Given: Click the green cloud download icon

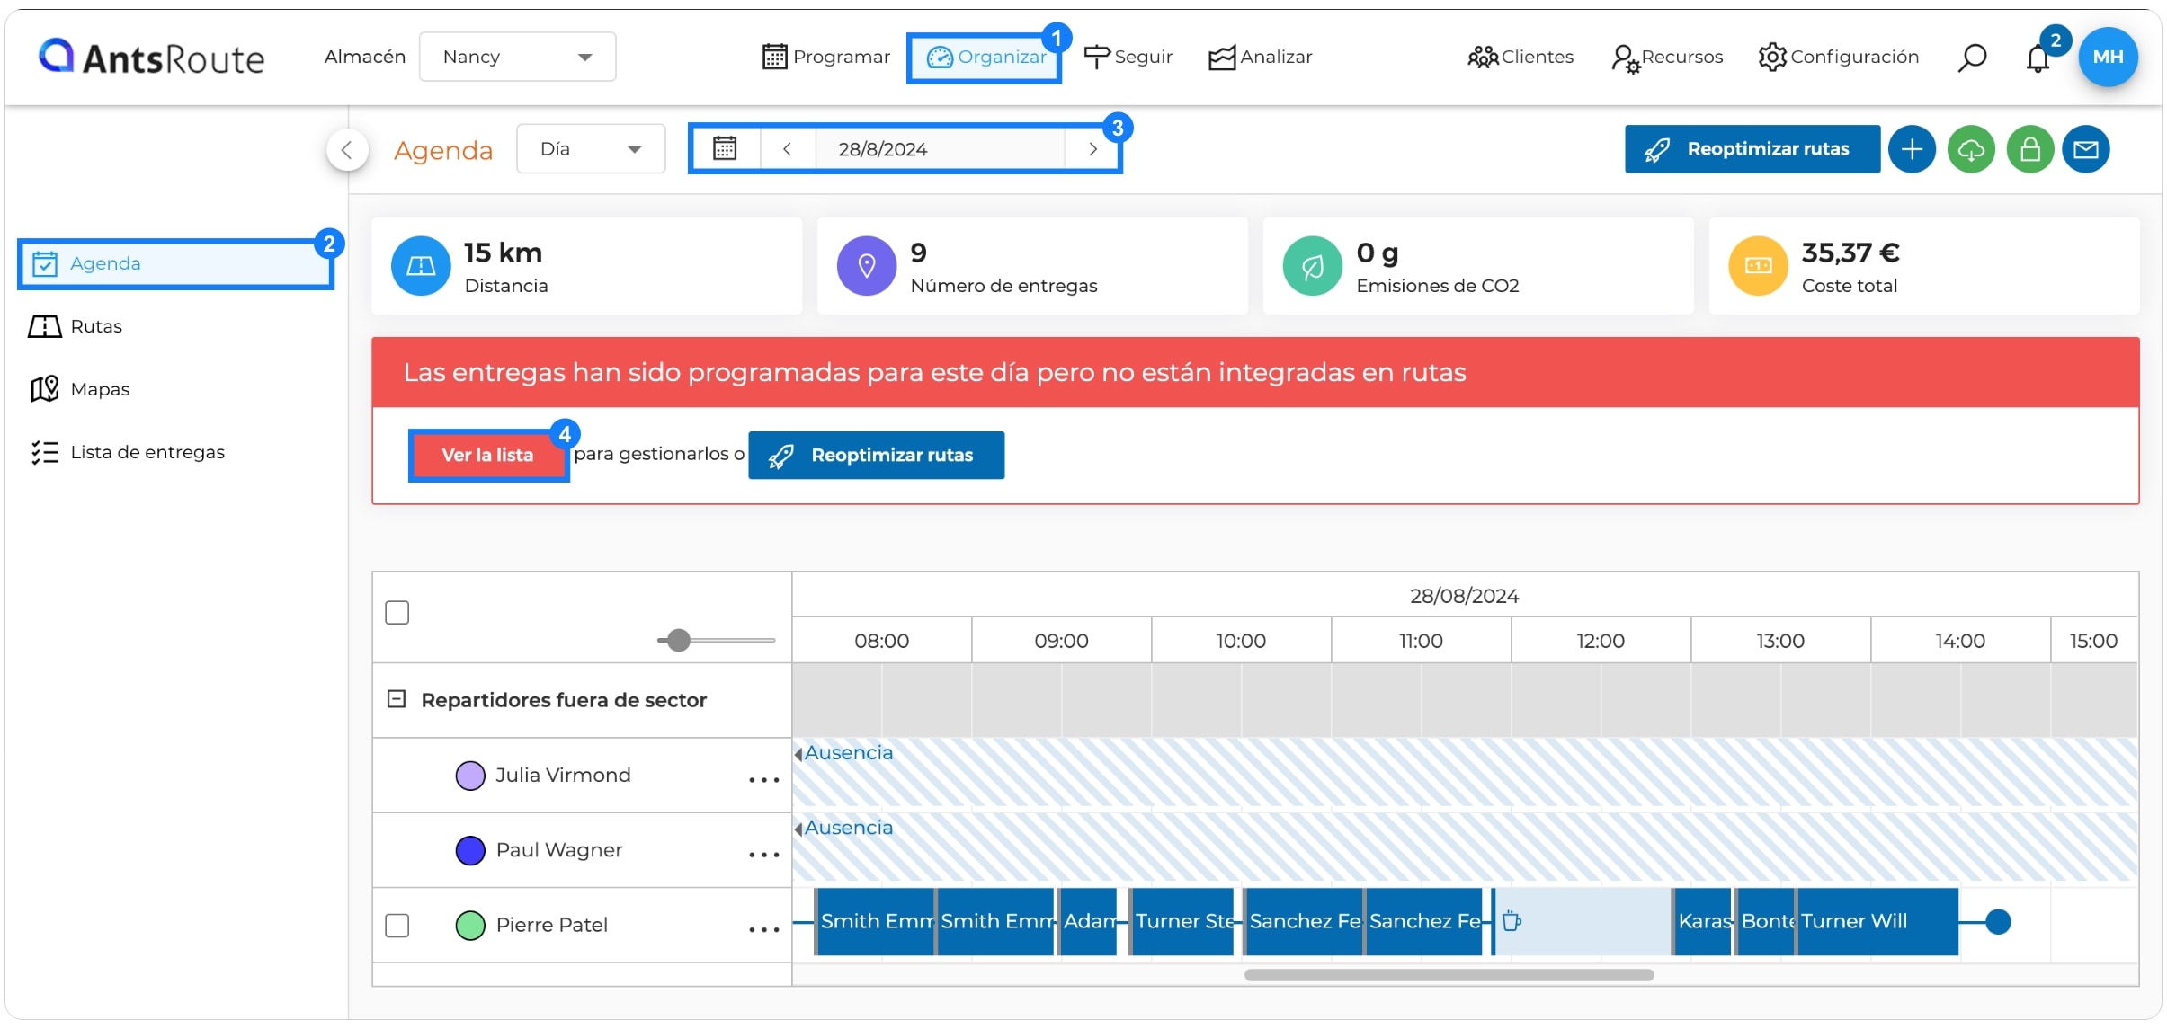Looking at the screenshot, I should pos(1971,149).
